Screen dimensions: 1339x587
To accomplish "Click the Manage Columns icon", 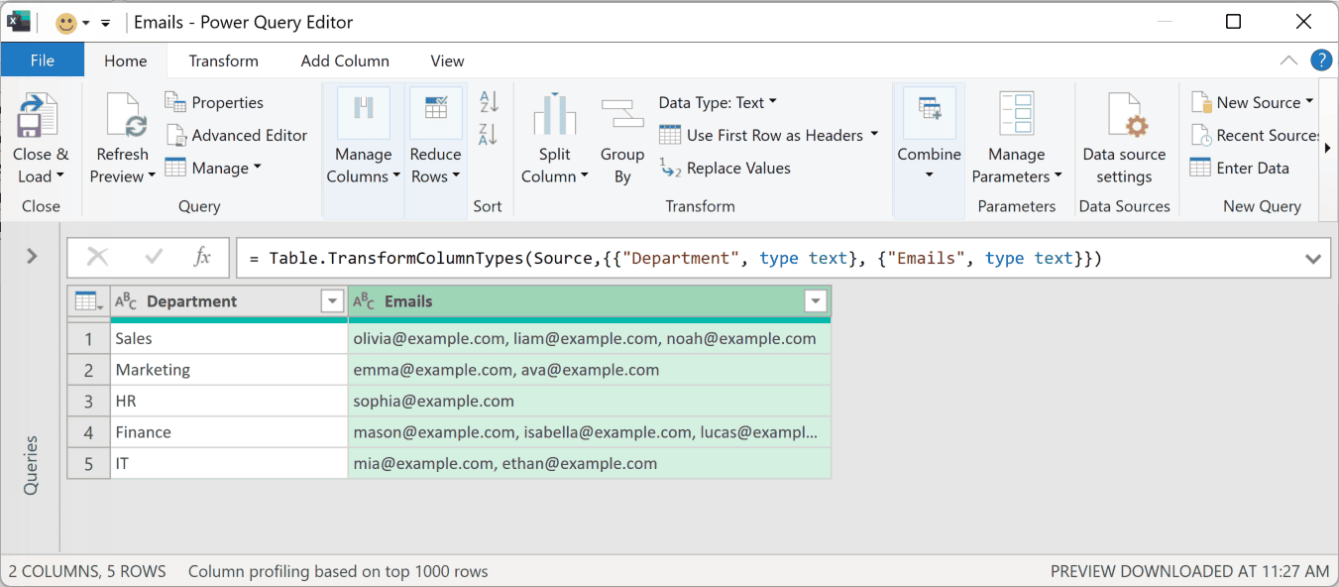I will point(363,113).
